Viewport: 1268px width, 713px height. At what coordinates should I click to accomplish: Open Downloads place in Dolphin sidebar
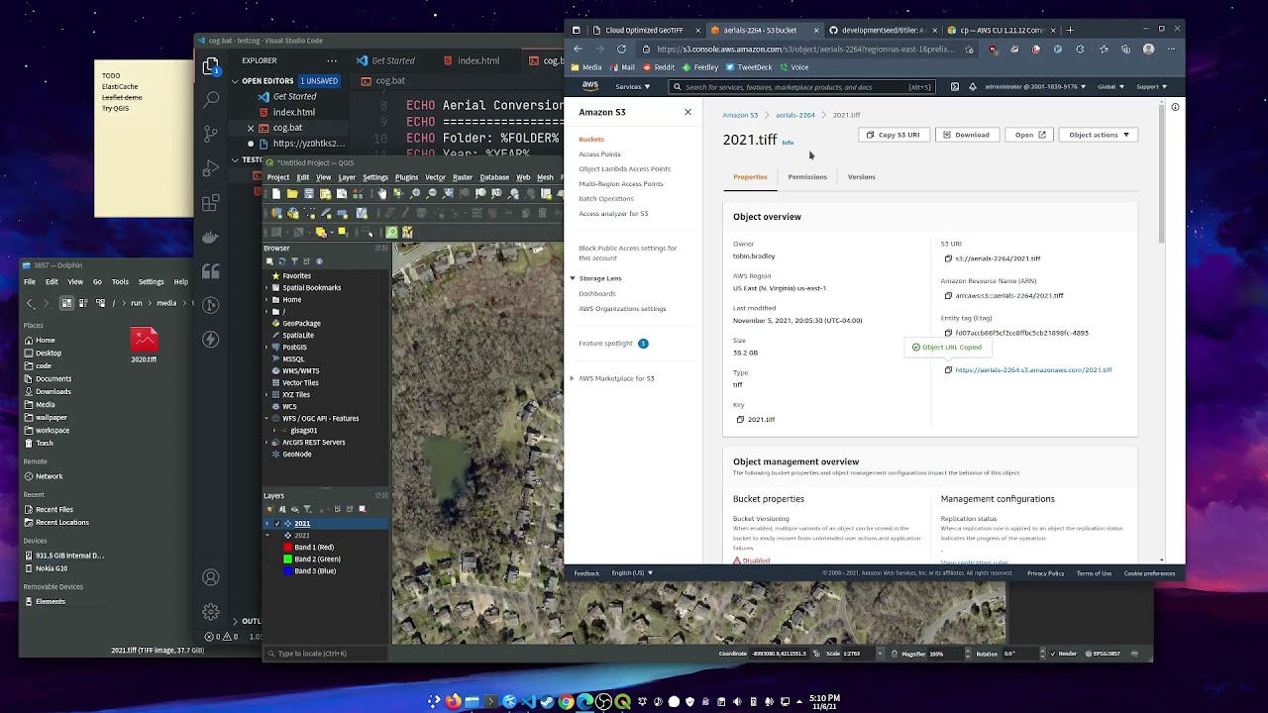pyautogui.click(x=53, y=392)
